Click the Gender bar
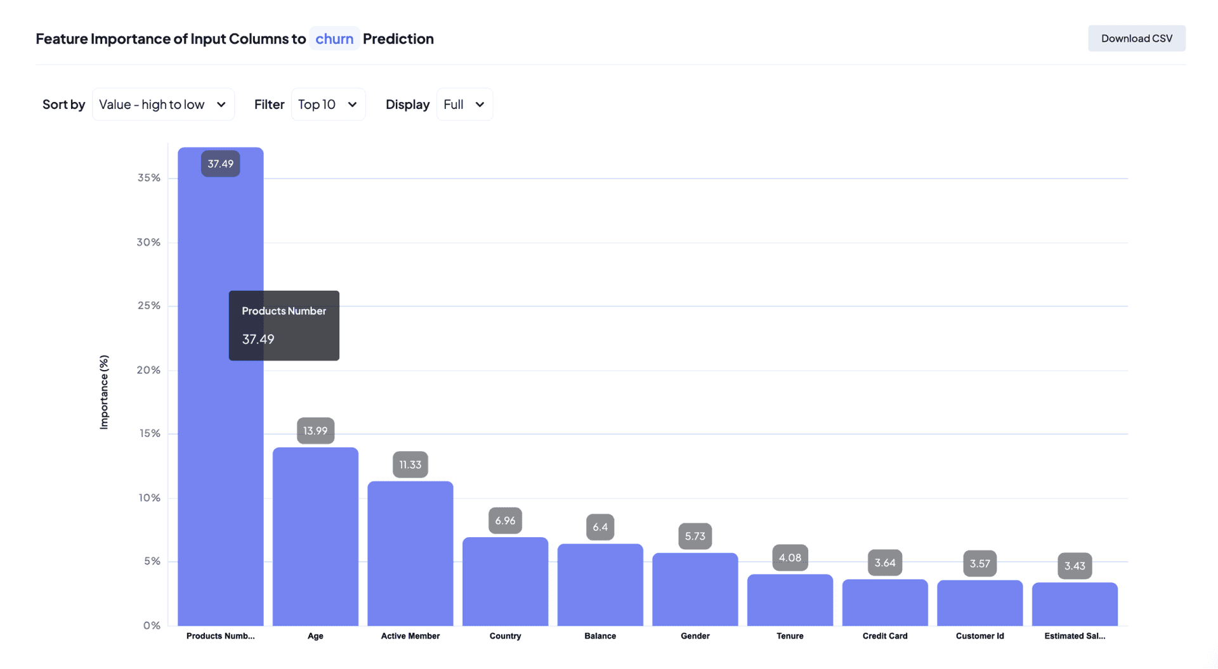The width and height of the screenshot is (1218, 669). (x=695, y=589)
